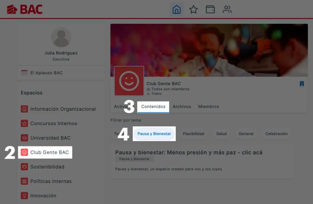The image size is (313, 204).
Task: Click the 'Ejecutiva' job title text
Action: click(x=61, y=59)
